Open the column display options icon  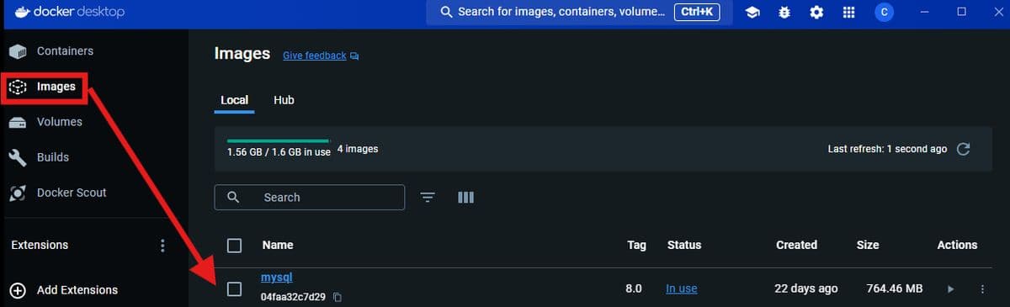tap(466, 197)
